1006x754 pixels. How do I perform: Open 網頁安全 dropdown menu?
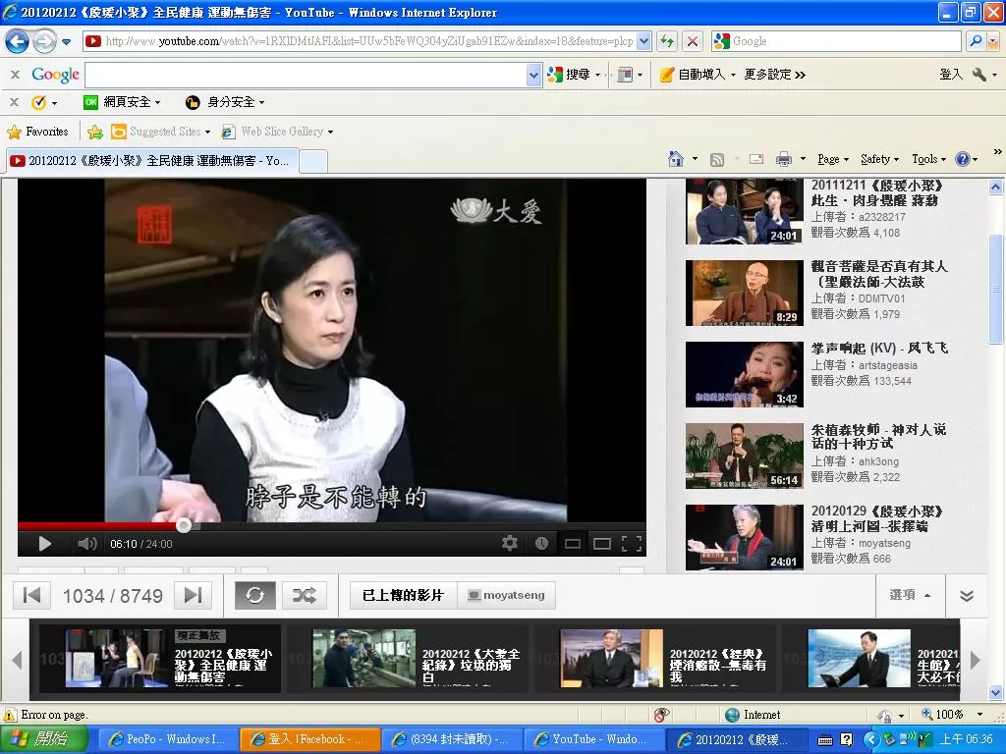coord(122,102)
